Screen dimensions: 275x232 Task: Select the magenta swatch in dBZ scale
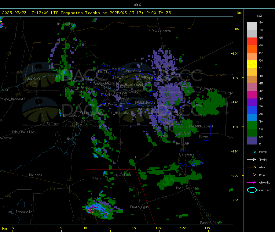click(x=252, y=95)
